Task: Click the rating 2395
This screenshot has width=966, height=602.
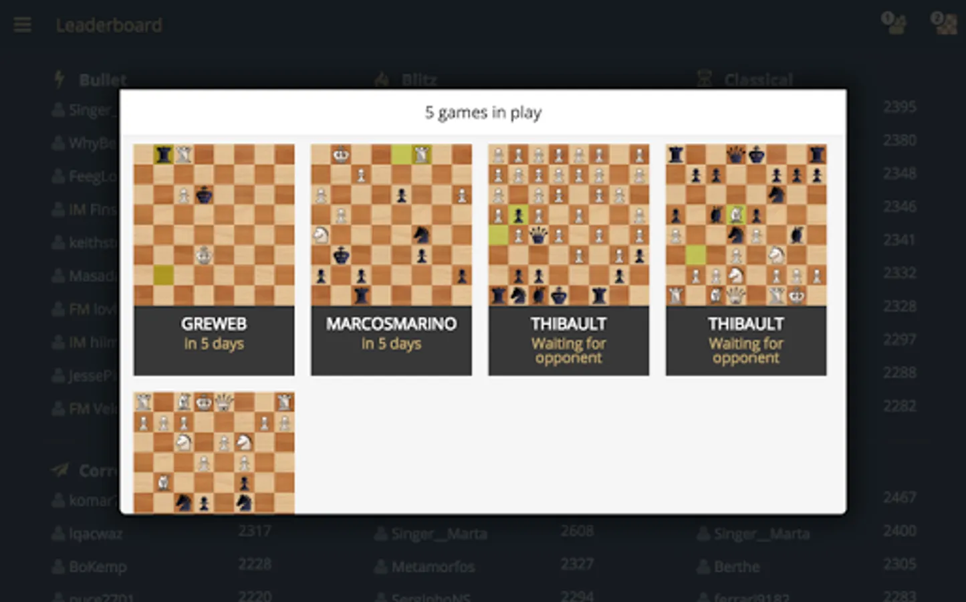Action: pos(900,107)
